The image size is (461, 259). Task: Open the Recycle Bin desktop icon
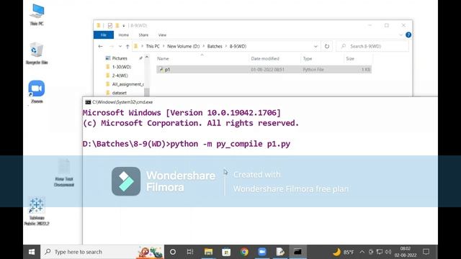(37, 53)
